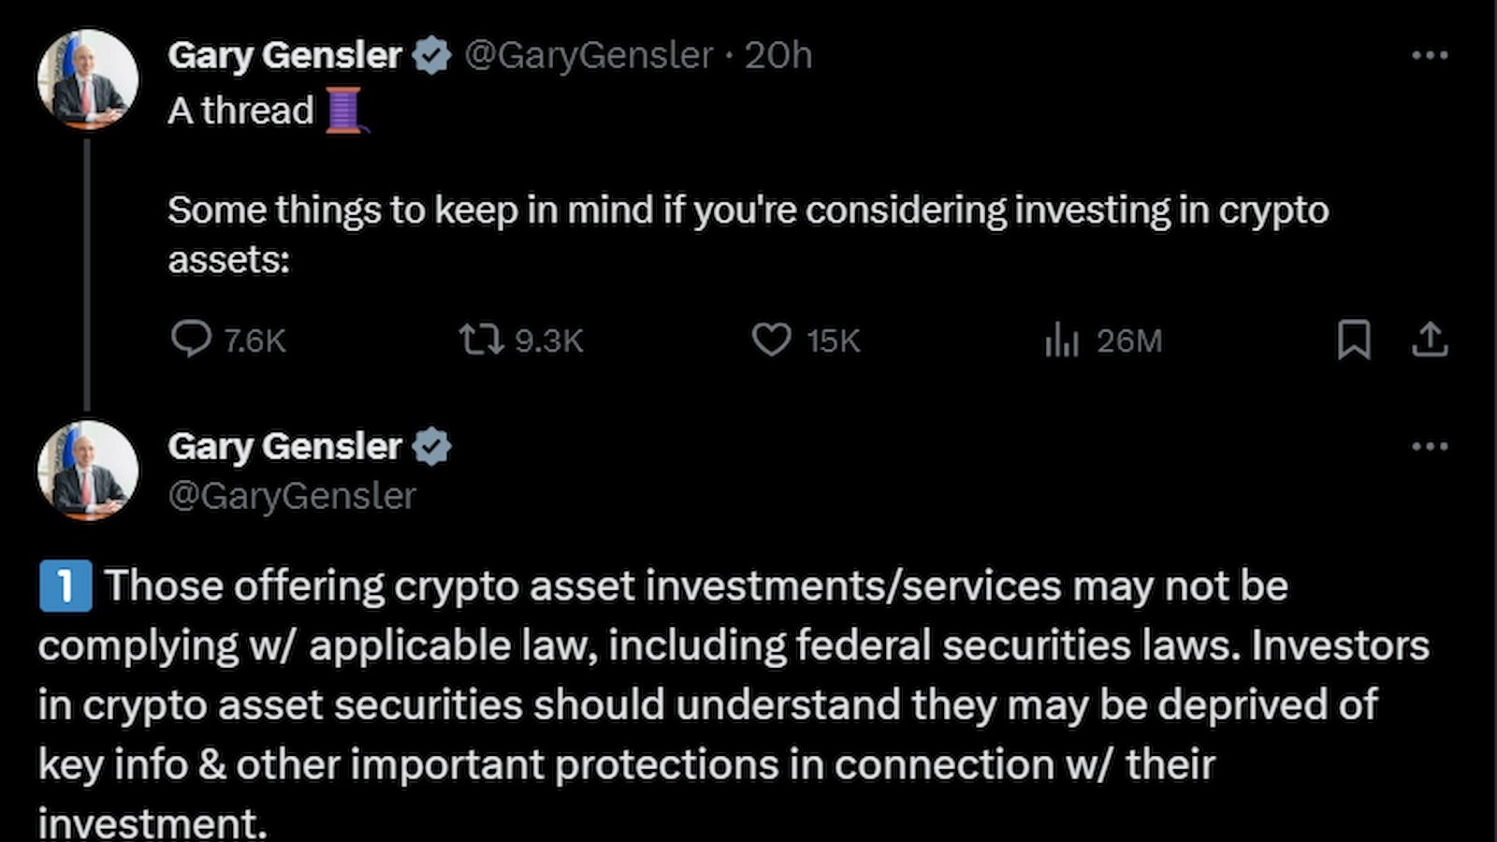Click the verified badge beside Gary Gensler's name
Image resolution: width=1497 pixels, height=842 pixels.
pos(431,54)
